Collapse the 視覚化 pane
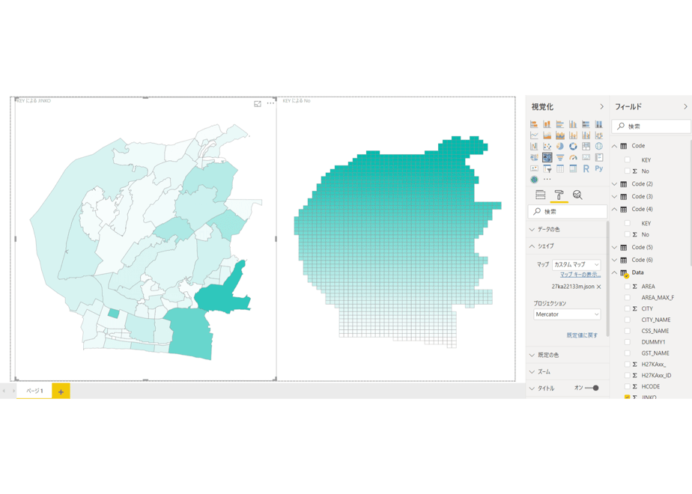 tap(601, 107)
